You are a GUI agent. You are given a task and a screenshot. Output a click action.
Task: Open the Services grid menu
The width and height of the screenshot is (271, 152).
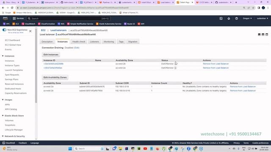pos(18,19)
